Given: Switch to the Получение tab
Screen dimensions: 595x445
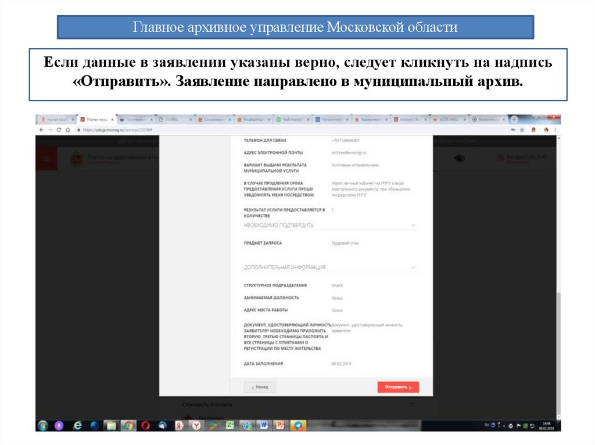Looking at the screenshot, I should point(136,120).
